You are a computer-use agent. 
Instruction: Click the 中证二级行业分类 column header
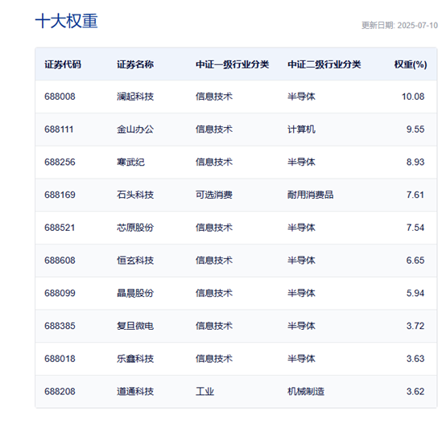click(324, 64)
